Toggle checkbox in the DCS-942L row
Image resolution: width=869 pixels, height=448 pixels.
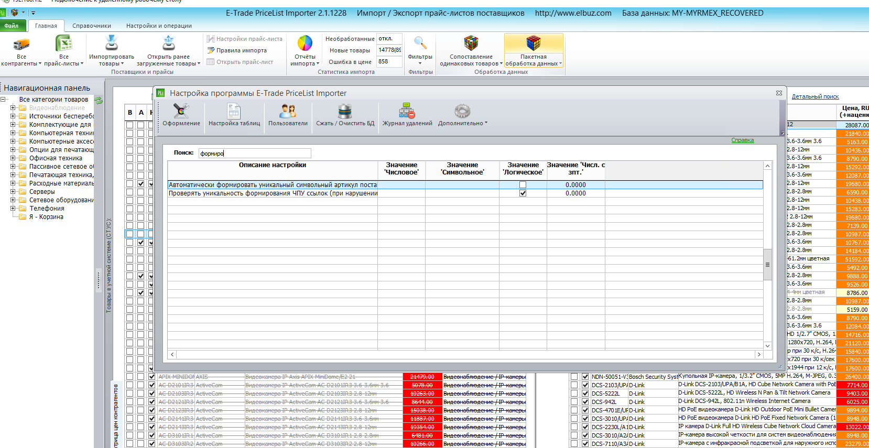click(x=585, y=402)
